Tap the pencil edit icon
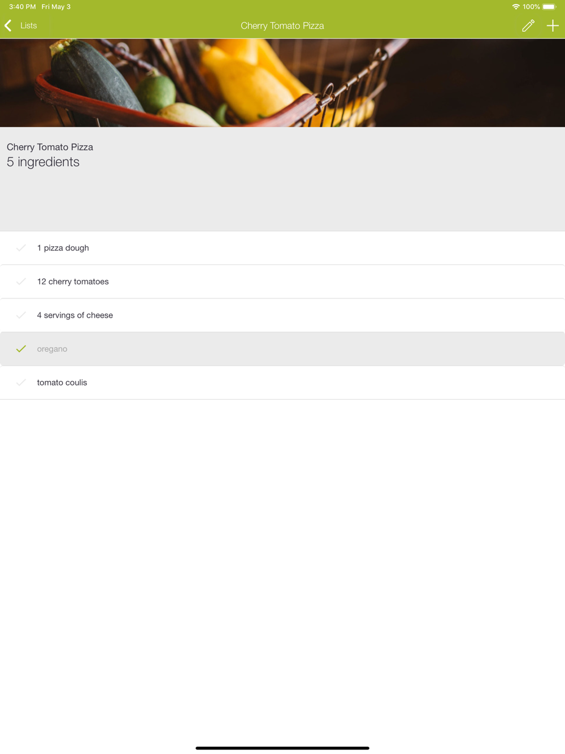The image size is (565, 754). coord(528,25)
